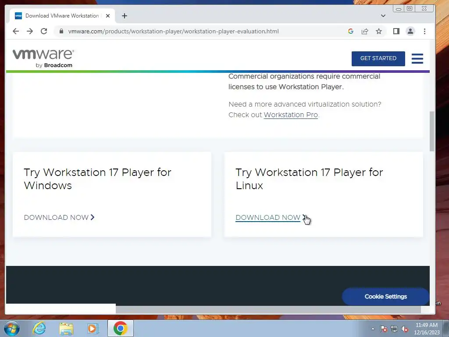Select the Download VMware Workstation tab
Screen dimensions: 449x337
[62, 16]
